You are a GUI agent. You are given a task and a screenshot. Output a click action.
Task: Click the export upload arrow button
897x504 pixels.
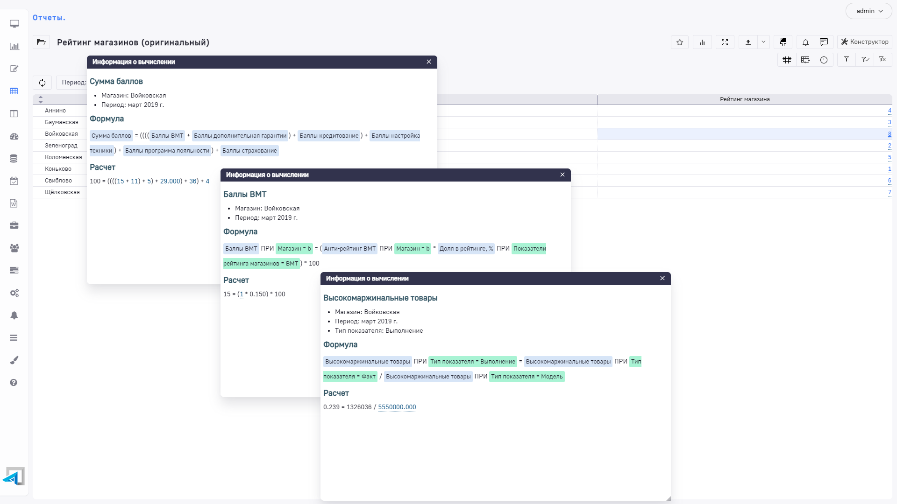click(748, 42)
